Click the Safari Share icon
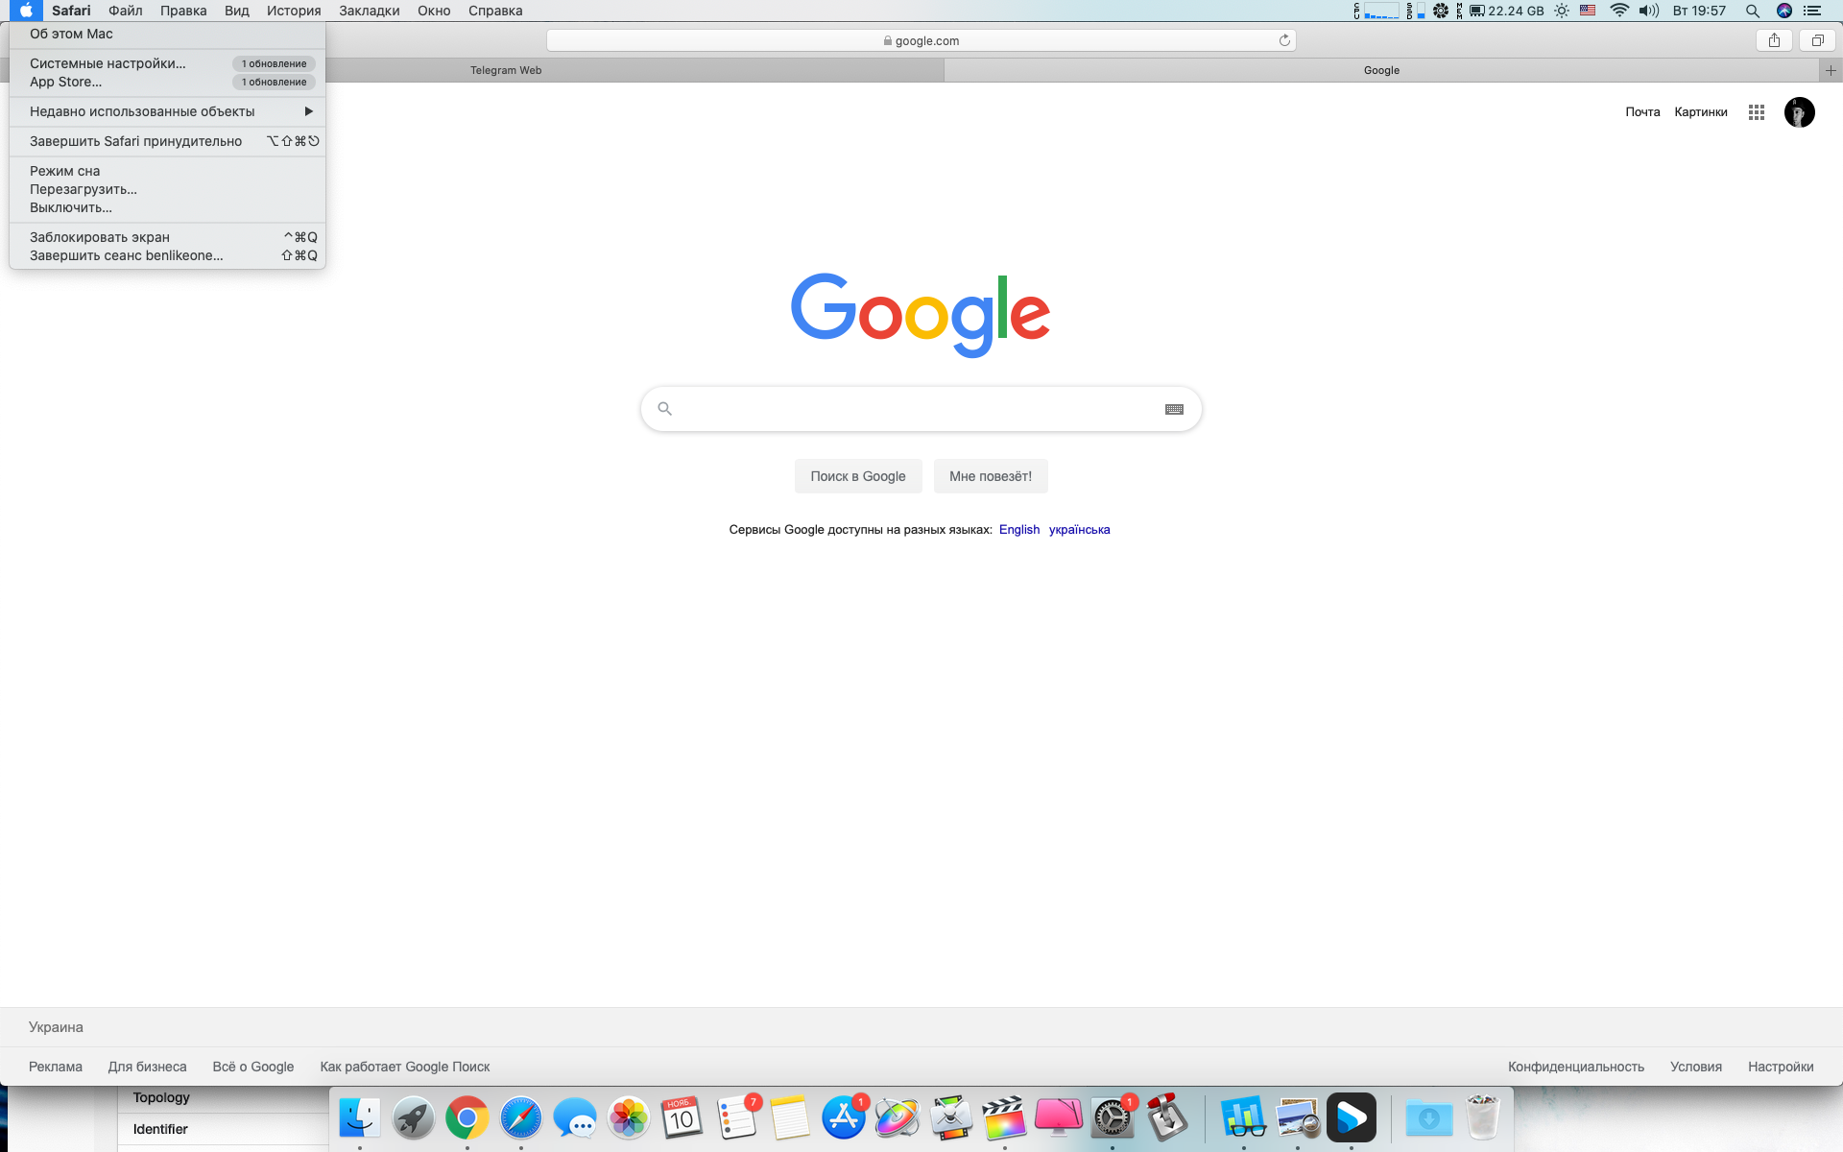 [1774, 40]
